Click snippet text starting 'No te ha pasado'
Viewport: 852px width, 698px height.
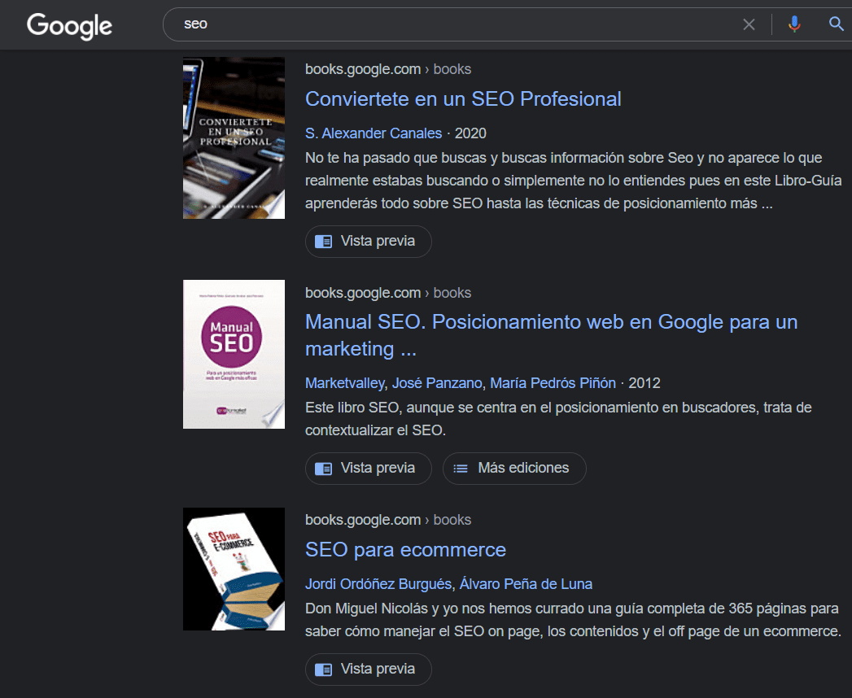[x=573, y=181]
